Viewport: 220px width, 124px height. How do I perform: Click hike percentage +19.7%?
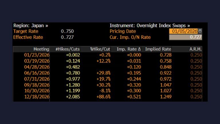pyautogui.click(x=103, y=79)
